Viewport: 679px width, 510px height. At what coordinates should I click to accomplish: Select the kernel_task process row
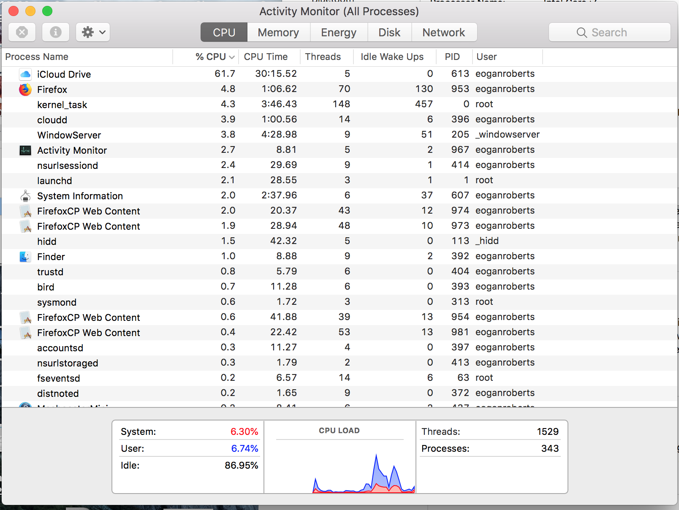339,105
